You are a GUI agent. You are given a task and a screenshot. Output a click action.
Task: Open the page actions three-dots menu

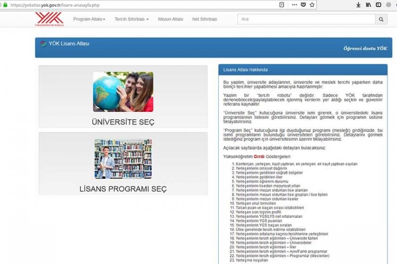point(294,5)
